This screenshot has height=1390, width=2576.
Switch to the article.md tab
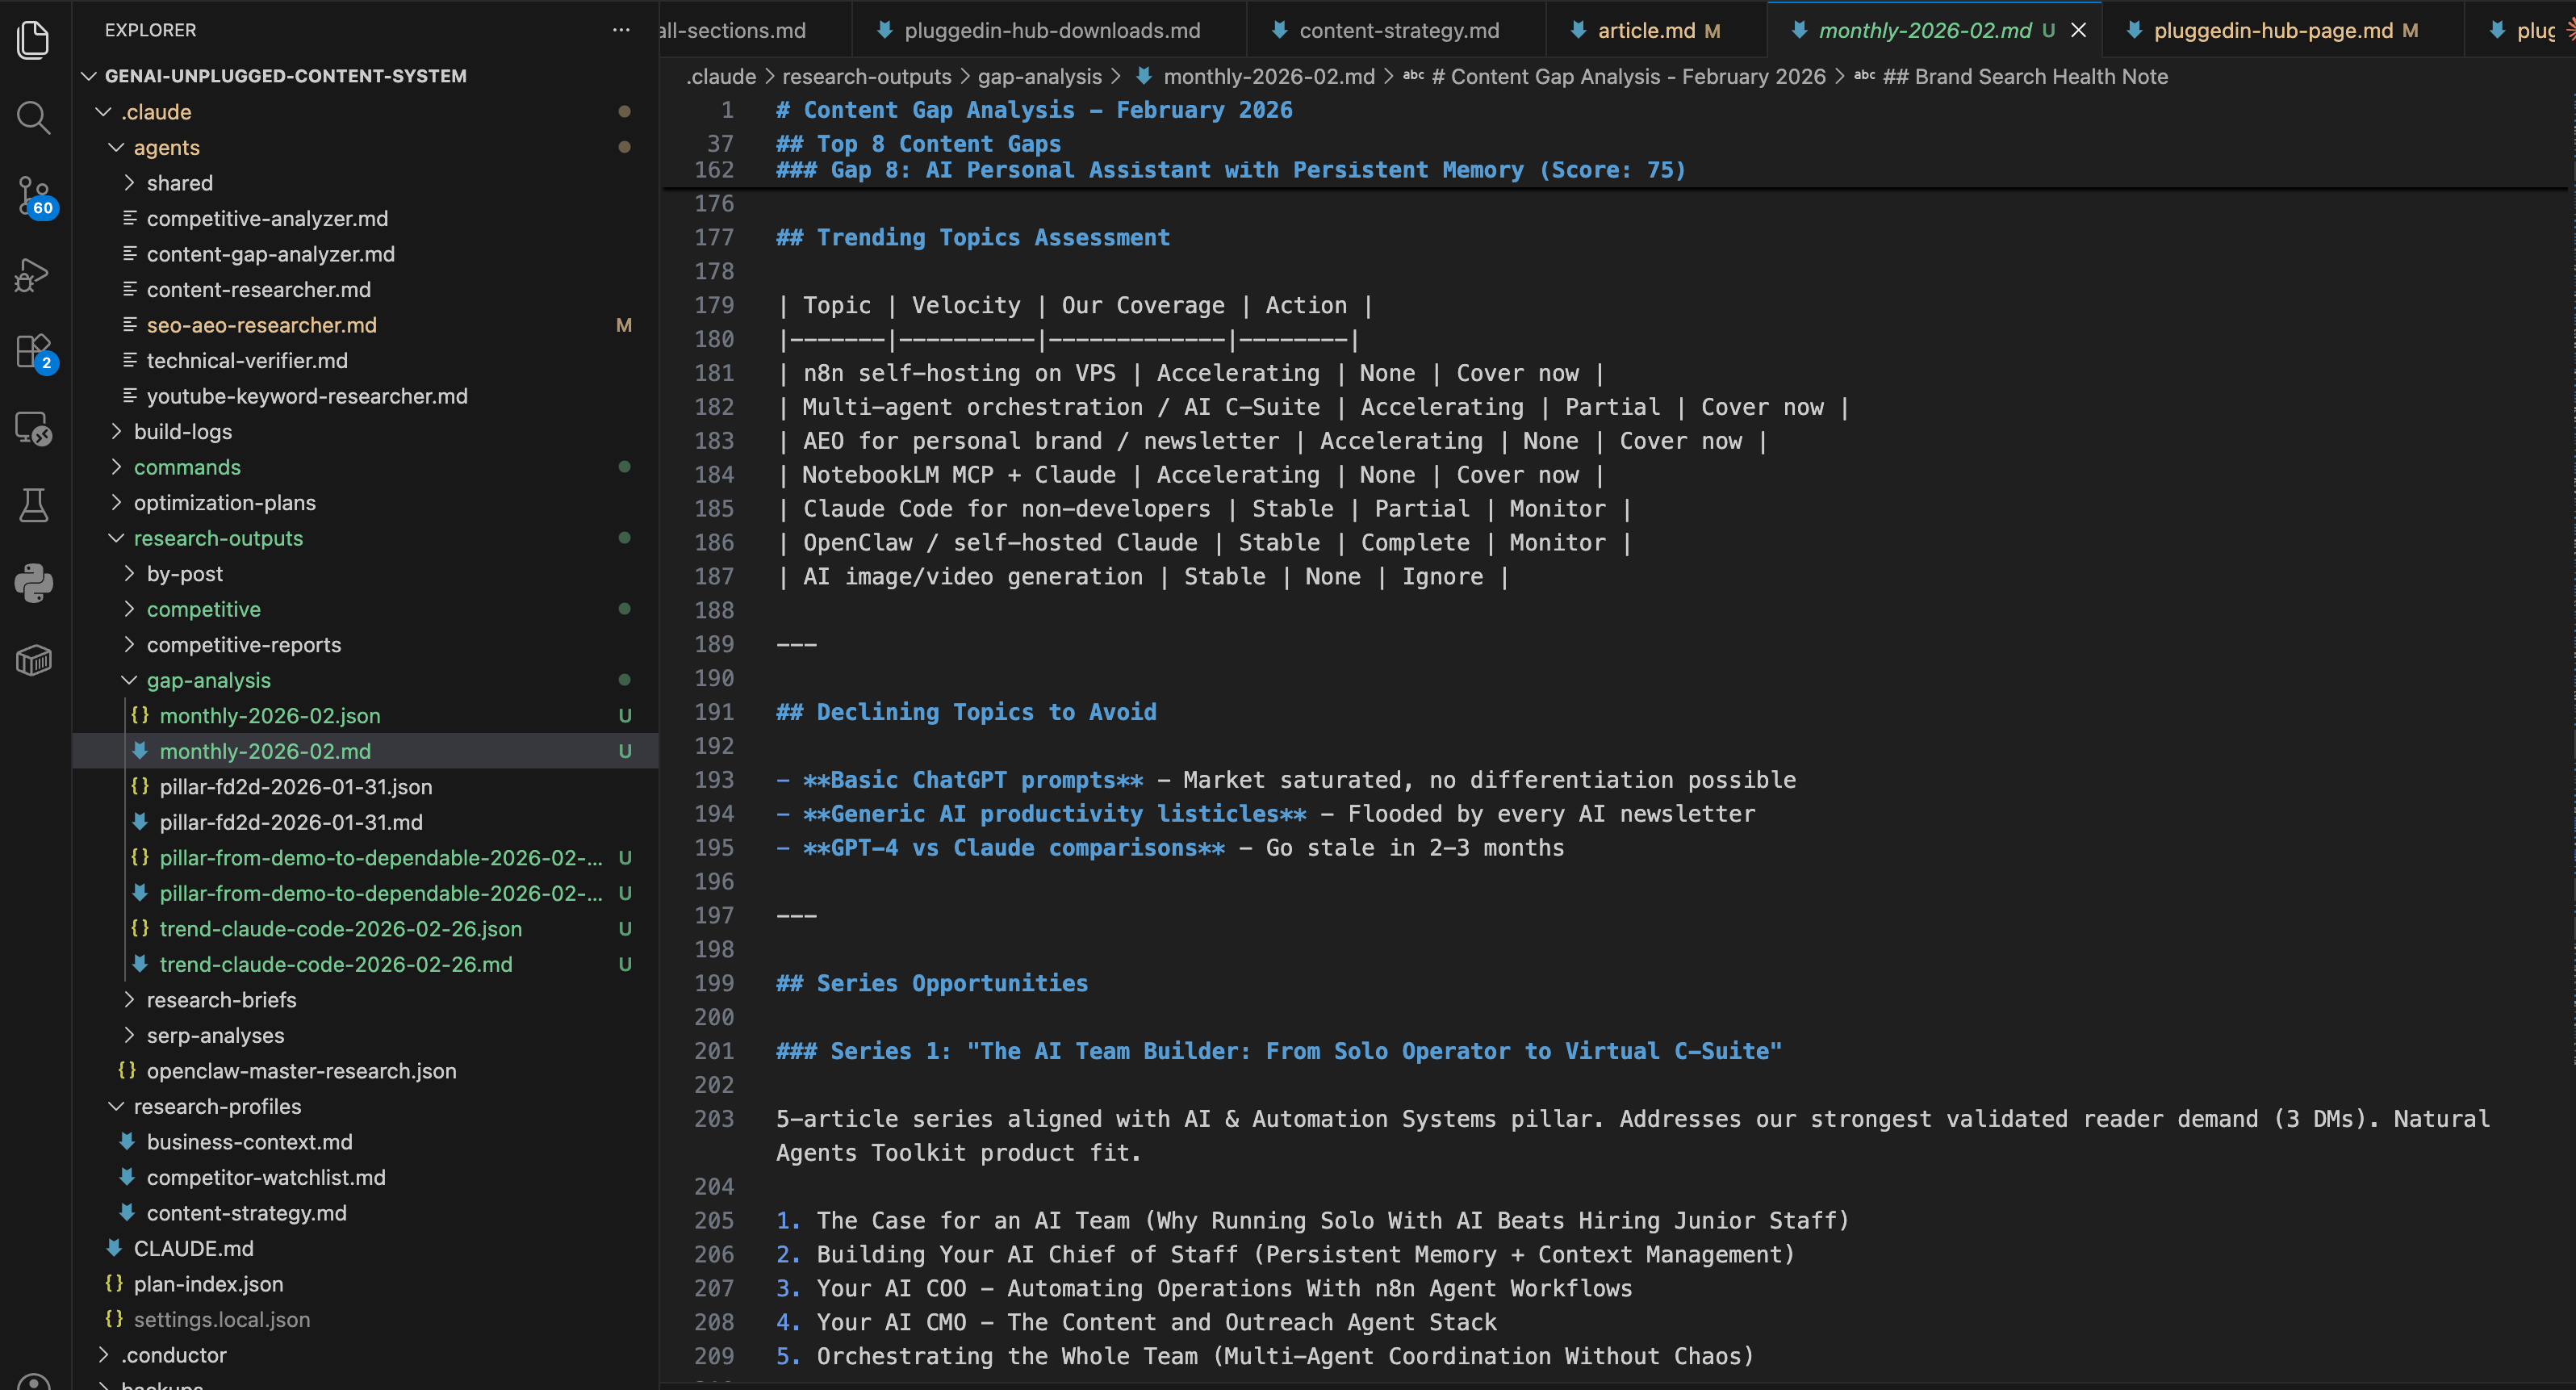tap(1645, 30)
